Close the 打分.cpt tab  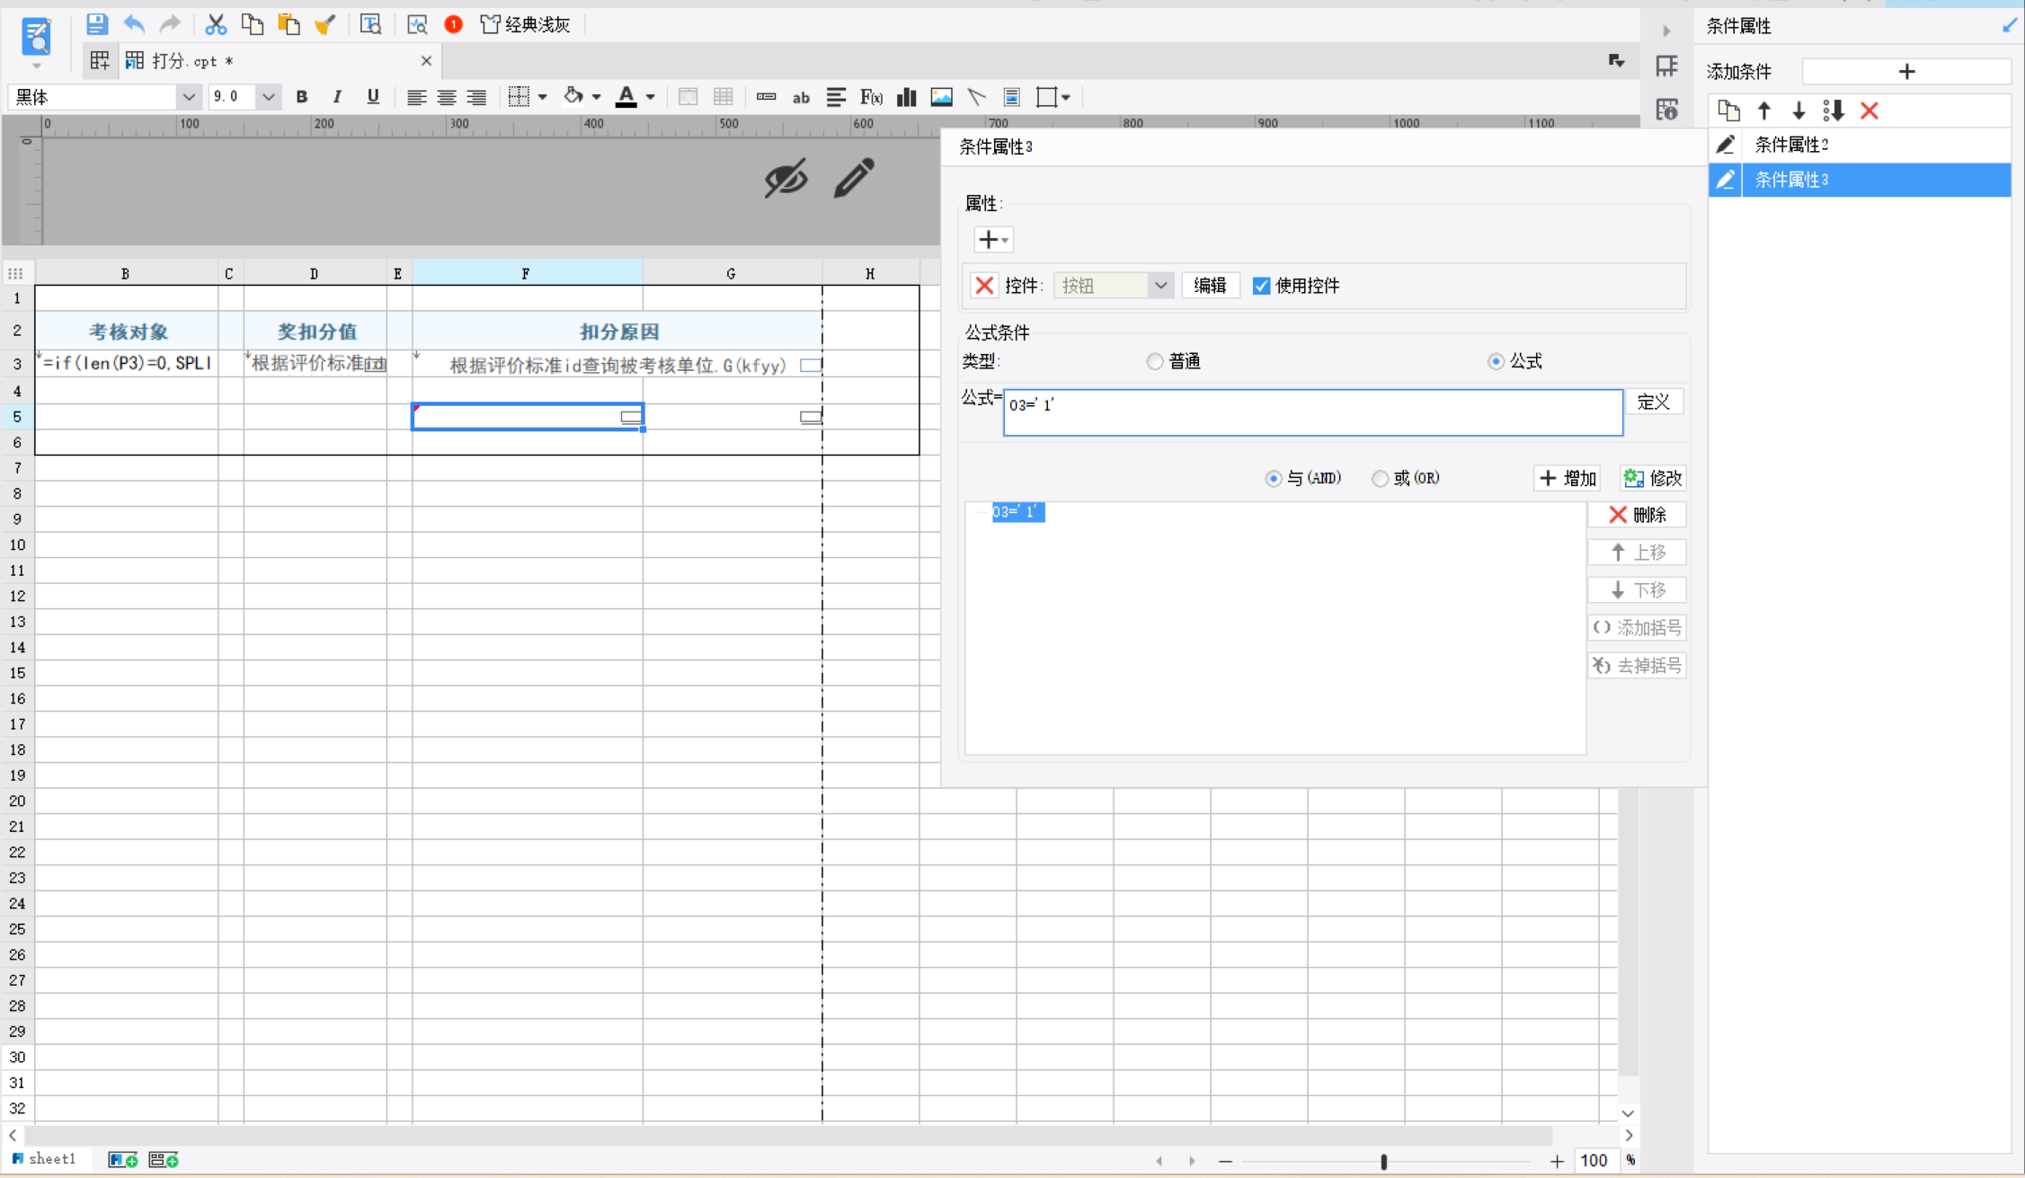(426, 61)
